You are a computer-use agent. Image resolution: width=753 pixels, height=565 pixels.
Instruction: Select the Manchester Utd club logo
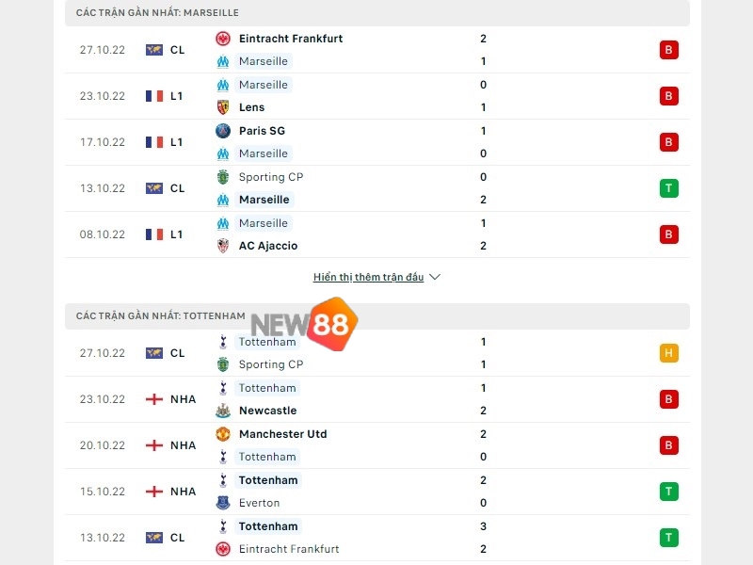224,434
